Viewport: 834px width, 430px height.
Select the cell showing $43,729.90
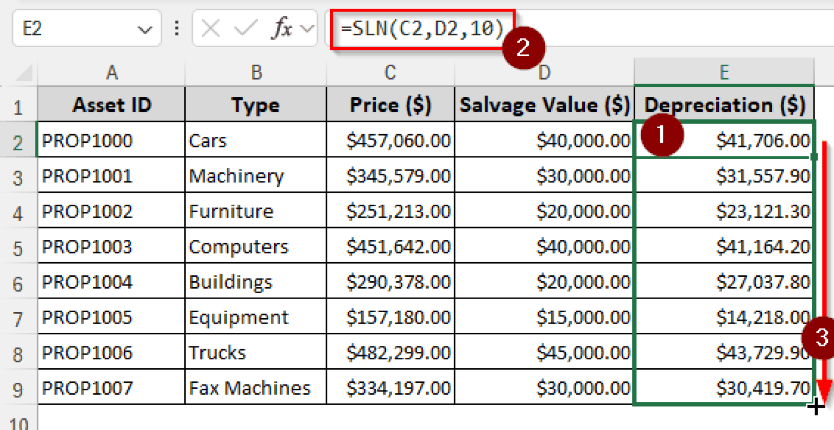point(724,352)
